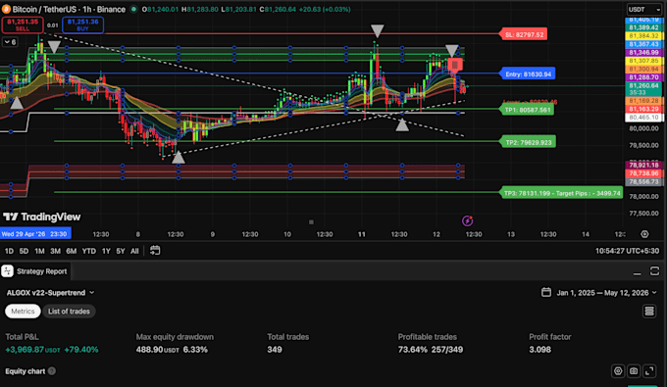Switch to the List of trades tab
Viewport: 667px width, 387px height.
coord(69,312)
